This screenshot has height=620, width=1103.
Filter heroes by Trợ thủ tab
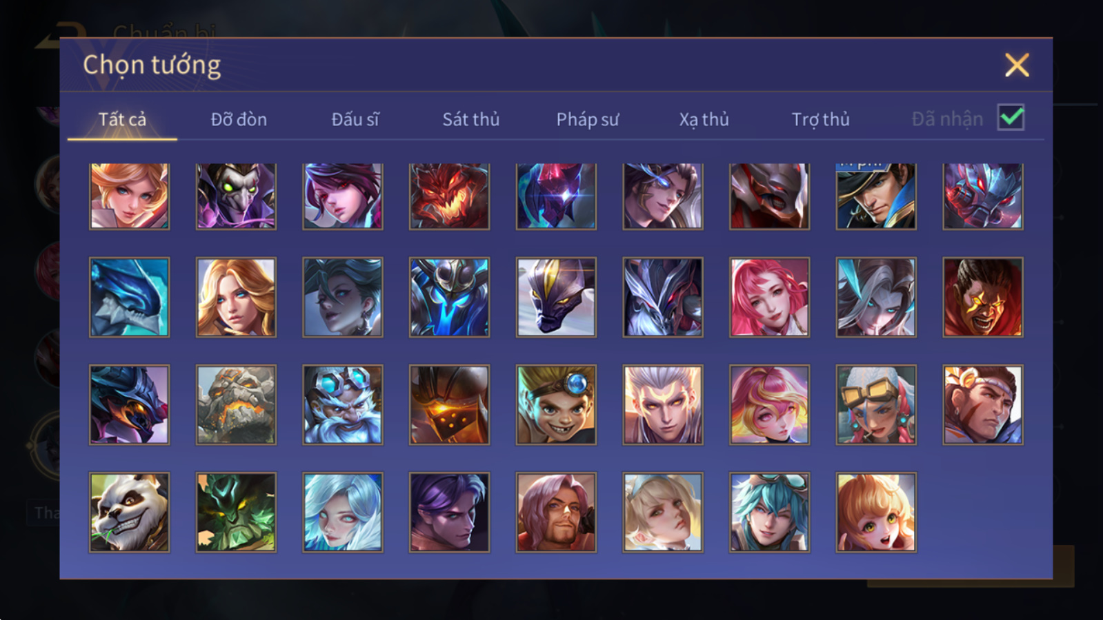coord(820,119)
